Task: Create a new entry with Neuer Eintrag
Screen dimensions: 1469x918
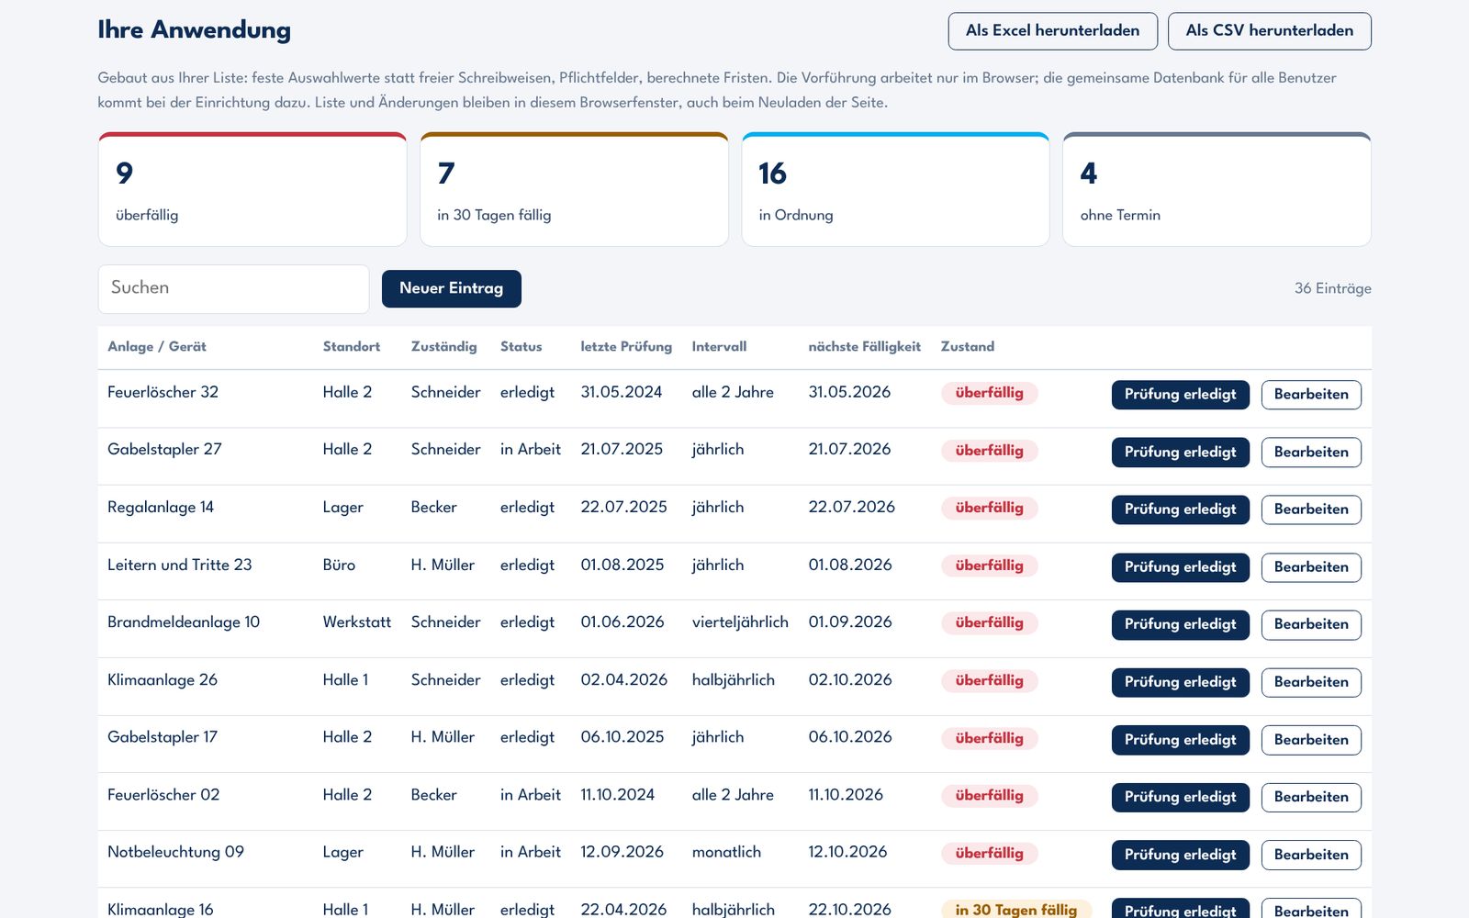Action: coord(451,288)
